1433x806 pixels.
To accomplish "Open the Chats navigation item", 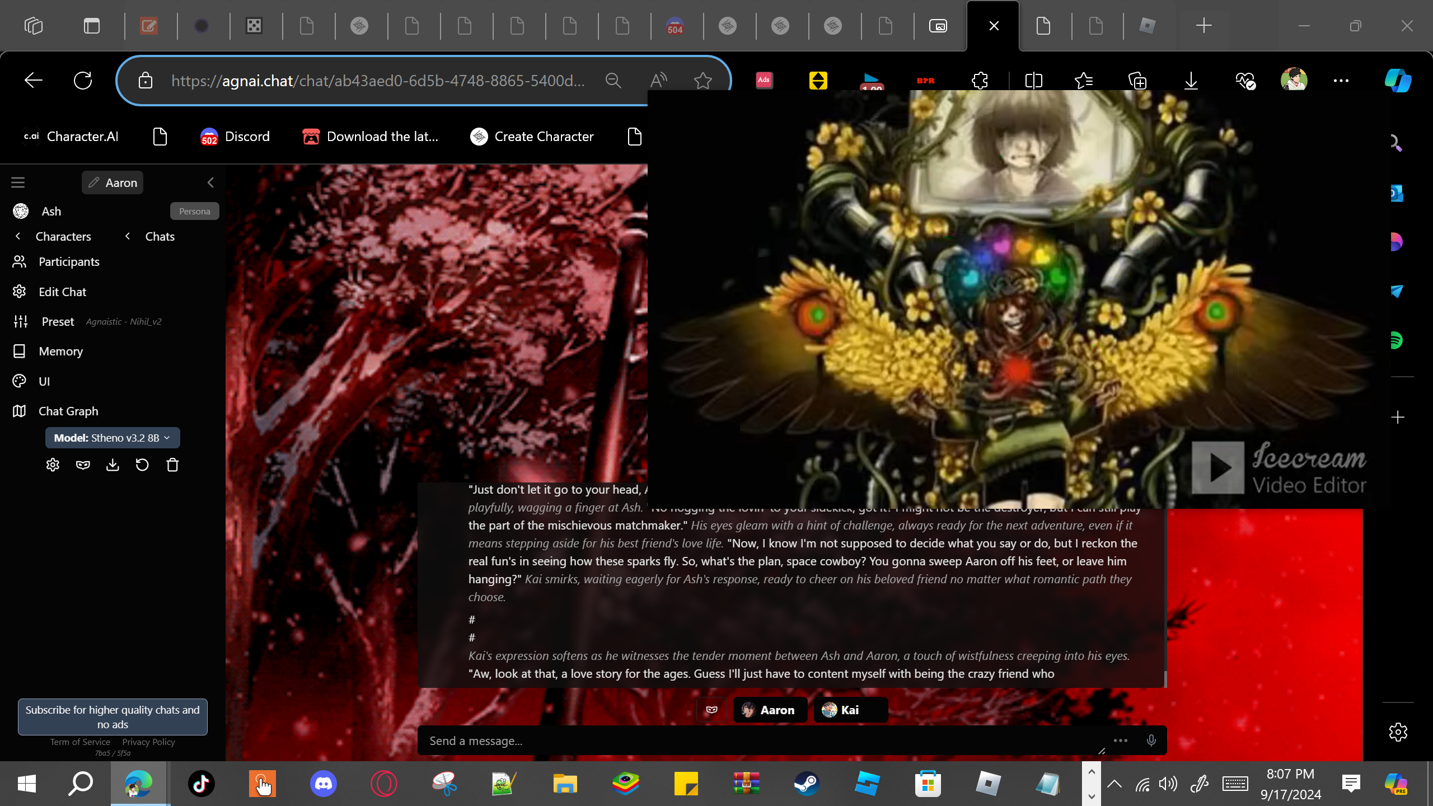I will pyautogui.click(x=160, y=237).
